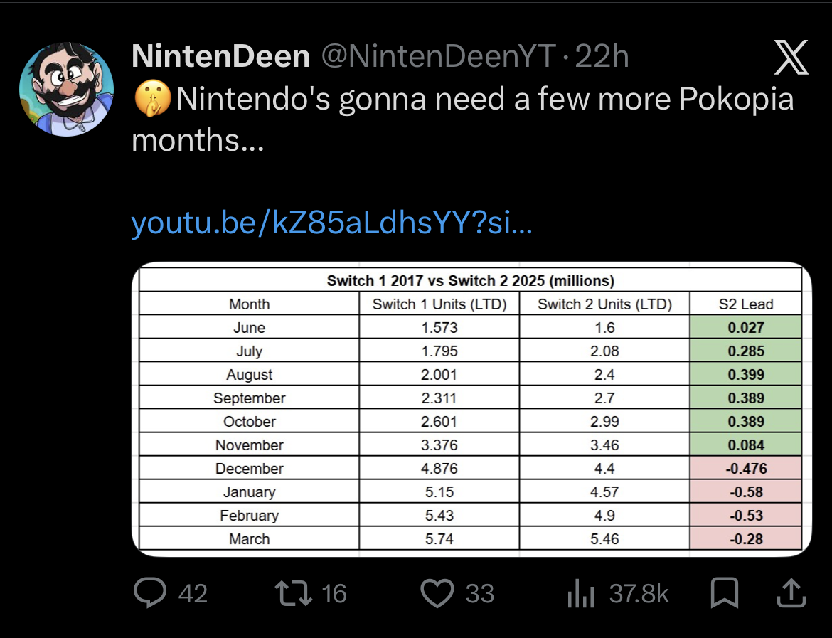
Task: Open the @NintenDeenYT handle link
Action: [439, 58]
